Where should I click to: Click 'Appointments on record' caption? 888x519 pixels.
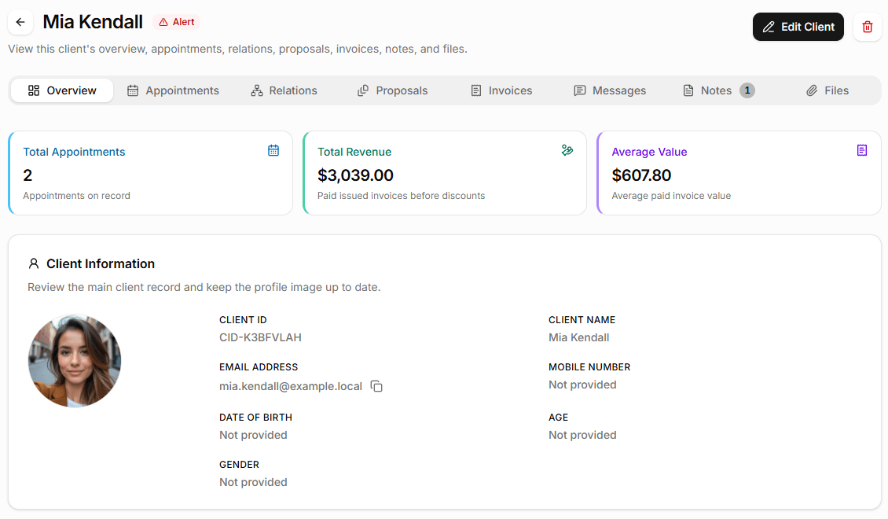(76, 196)
